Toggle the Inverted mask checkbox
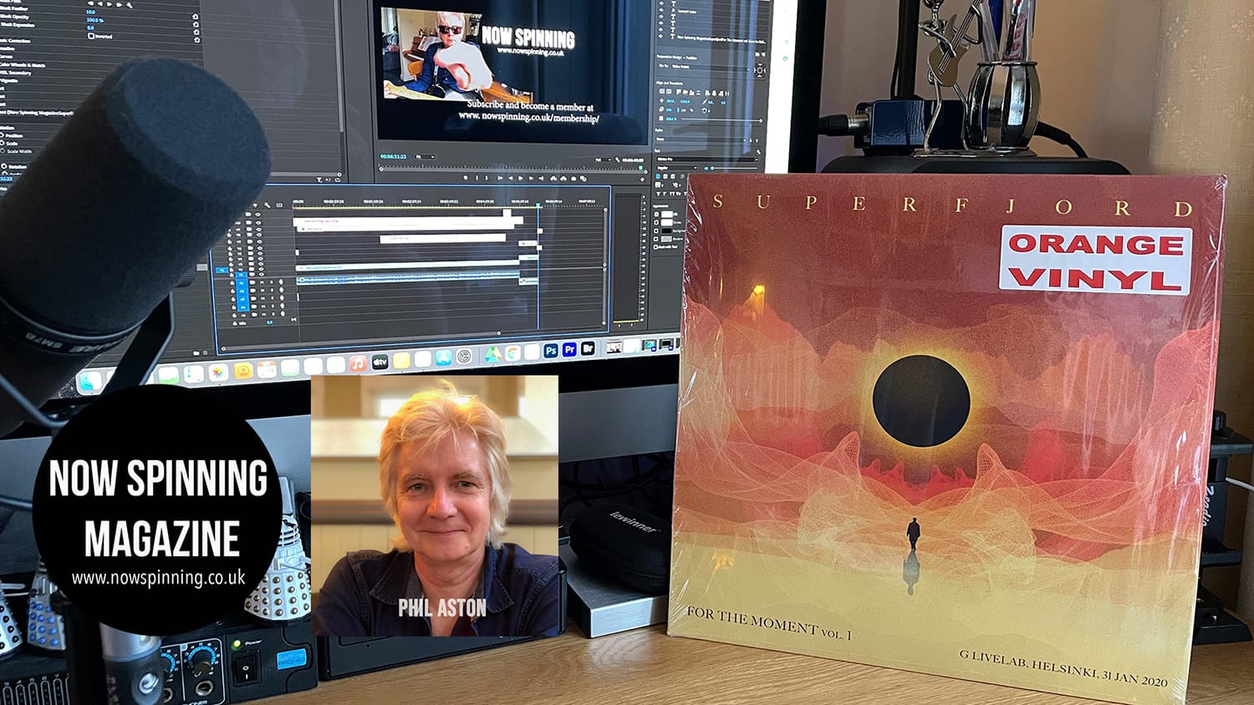 pos(91,36)
